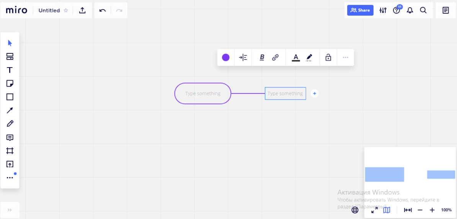The image size is (457, 219).
Task: Expand more options in node toolbar
Action: pyautogui.click(x=346, y=58)
